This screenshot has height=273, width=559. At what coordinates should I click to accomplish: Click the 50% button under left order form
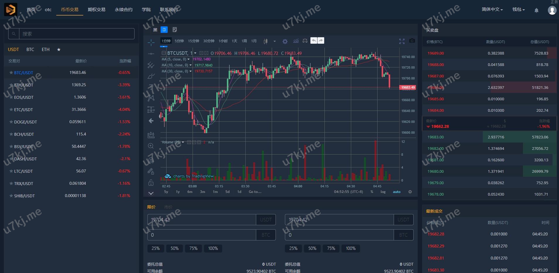pyautogui.click(x=174, y=248)
